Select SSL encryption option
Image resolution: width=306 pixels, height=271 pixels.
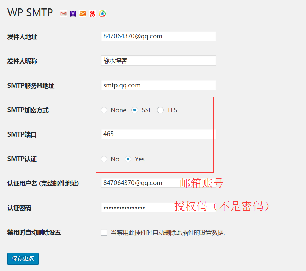click(134, 110)
